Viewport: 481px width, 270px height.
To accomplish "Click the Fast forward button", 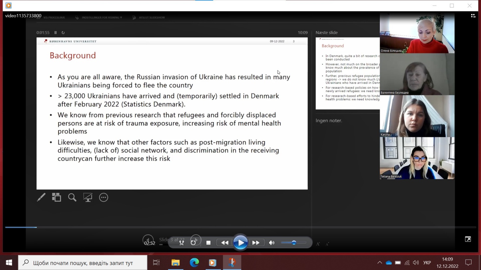I will (256, 243).
